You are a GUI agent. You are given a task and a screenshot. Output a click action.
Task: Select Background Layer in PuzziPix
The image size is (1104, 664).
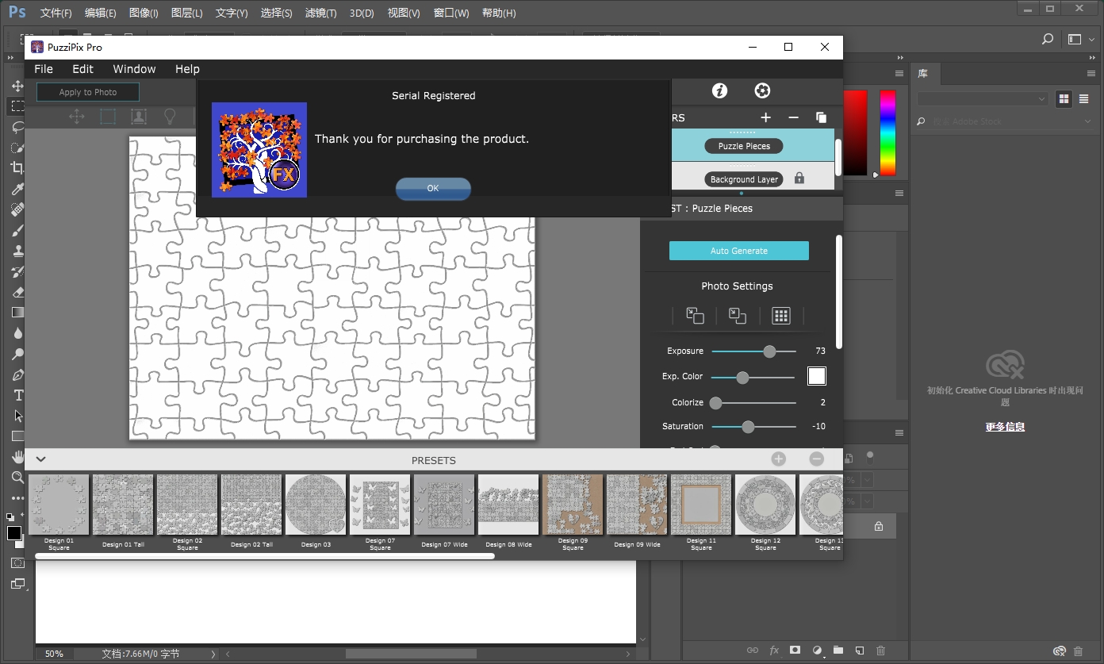pyautogui.click(x=744, y=179)
